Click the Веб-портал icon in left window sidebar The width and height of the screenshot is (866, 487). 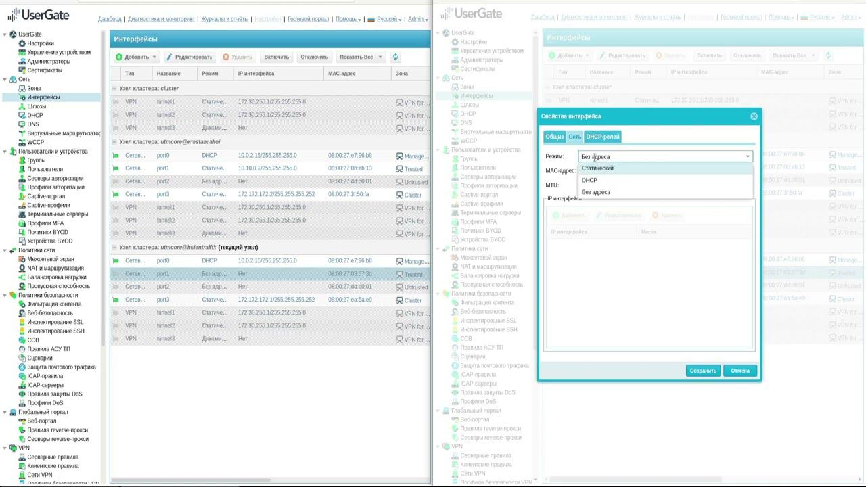click(22, 421)
